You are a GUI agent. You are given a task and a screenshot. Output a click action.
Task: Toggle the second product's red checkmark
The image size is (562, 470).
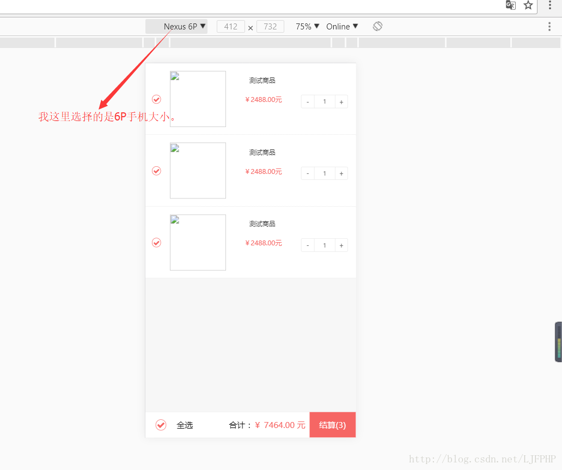coord(156,171)
